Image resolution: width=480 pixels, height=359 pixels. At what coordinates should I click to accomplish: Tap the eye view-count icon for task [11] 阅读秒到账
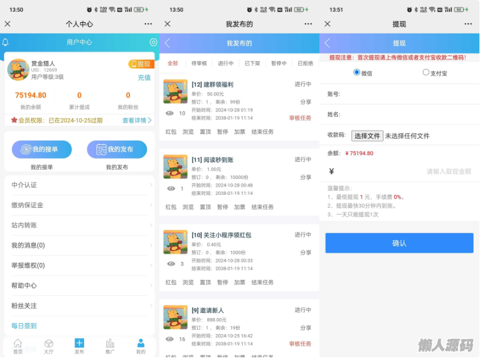(x=171, y=189)
